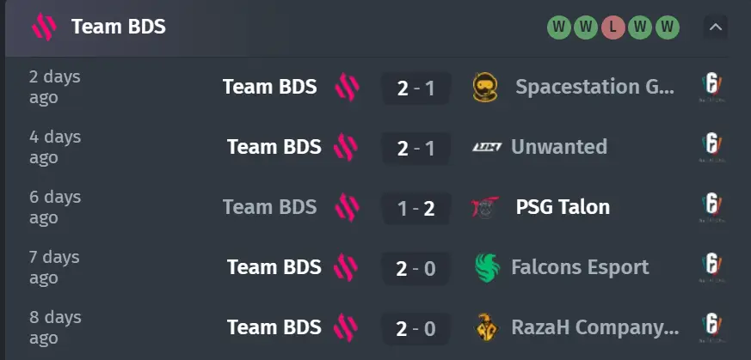
Task: Click the red L loss result badge
Action: point(613,27)
